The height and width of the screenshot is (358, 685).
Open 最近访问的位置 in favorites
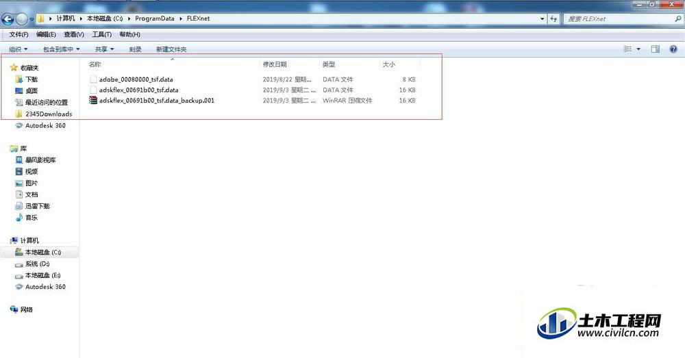coord(47,103)
